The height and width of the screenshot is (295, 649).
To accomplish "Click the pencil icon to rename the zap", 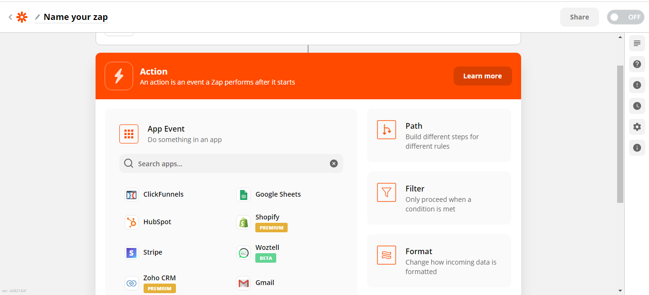I will point(38,17).
